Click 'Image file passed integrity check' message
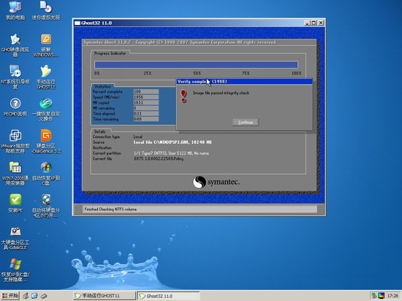 221,93
